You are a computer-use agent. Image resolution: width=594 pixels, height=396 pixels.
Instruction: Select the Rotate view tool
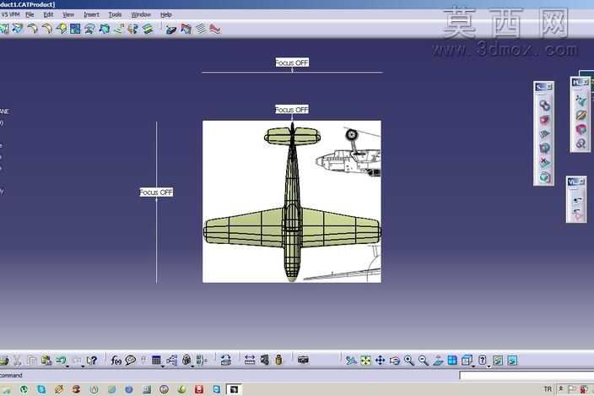(x=395, y=360)
